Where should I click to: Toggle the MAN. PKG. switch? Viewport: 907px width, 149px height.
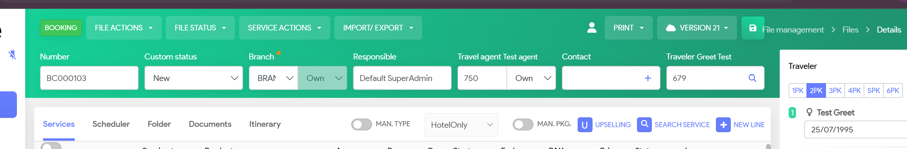coord(522,124)
